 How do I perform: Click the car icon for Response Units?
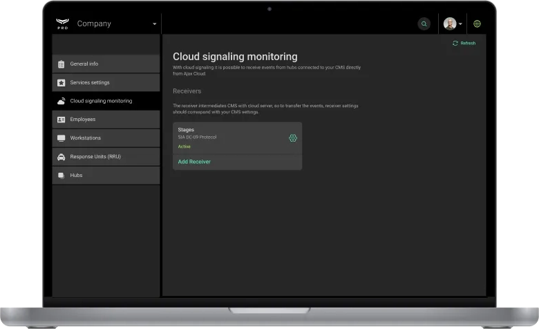coord(62,157)
